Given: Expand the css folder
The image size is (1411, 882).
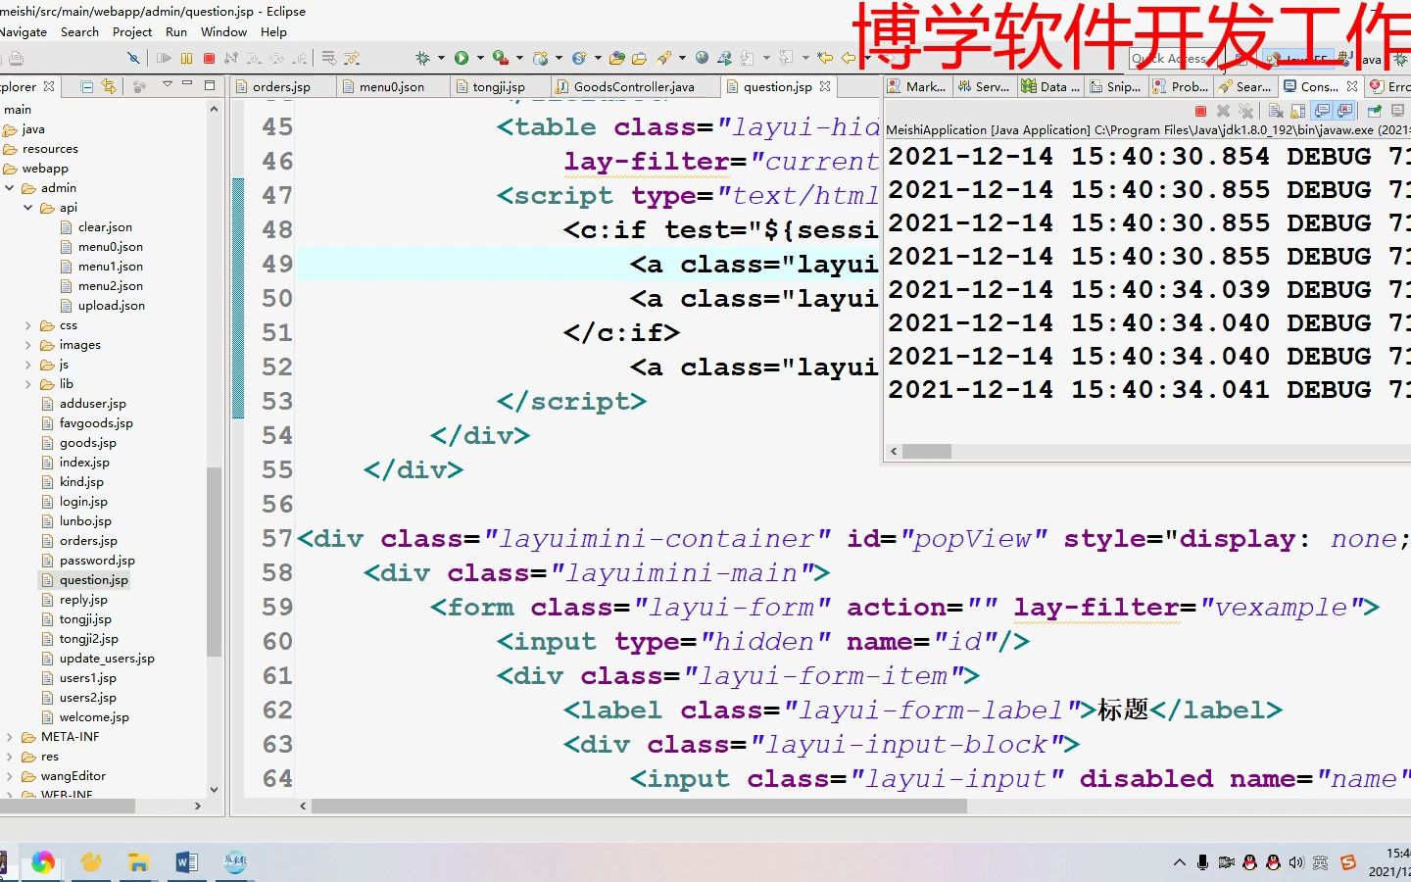Looking at the screenshot, I should pos(27,325).
